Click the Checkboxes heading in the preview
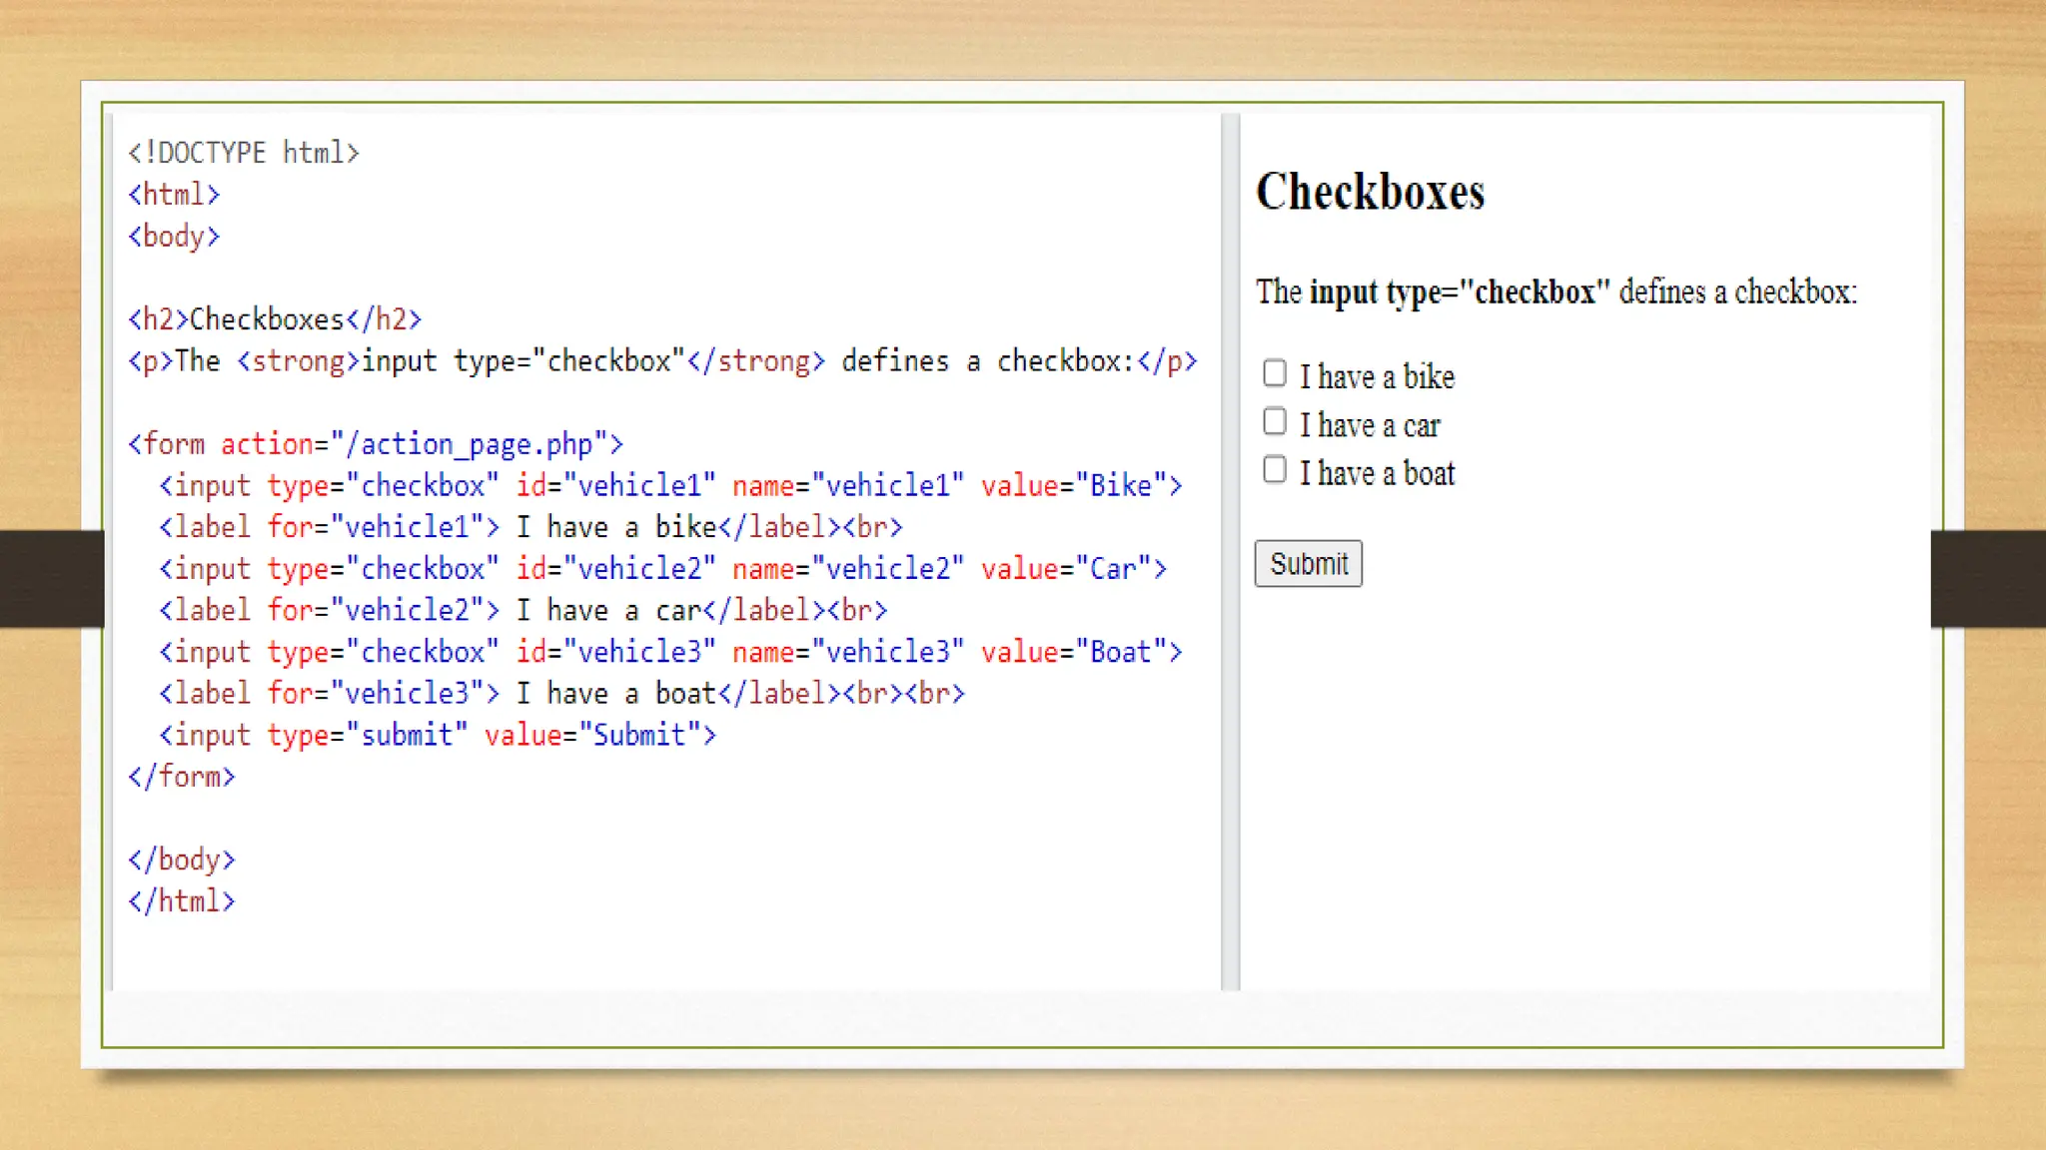This screenshot has height=1150, width=2046. (1370, 192)
